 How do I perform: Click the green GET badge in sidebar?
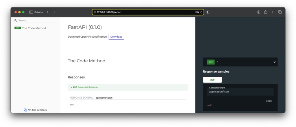(18, 28)
